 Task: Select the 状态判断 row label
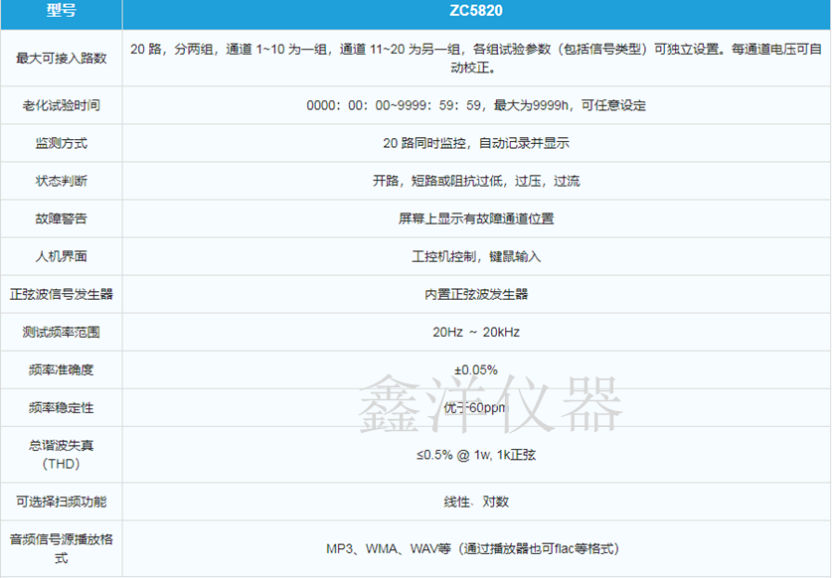click(61, 181)
